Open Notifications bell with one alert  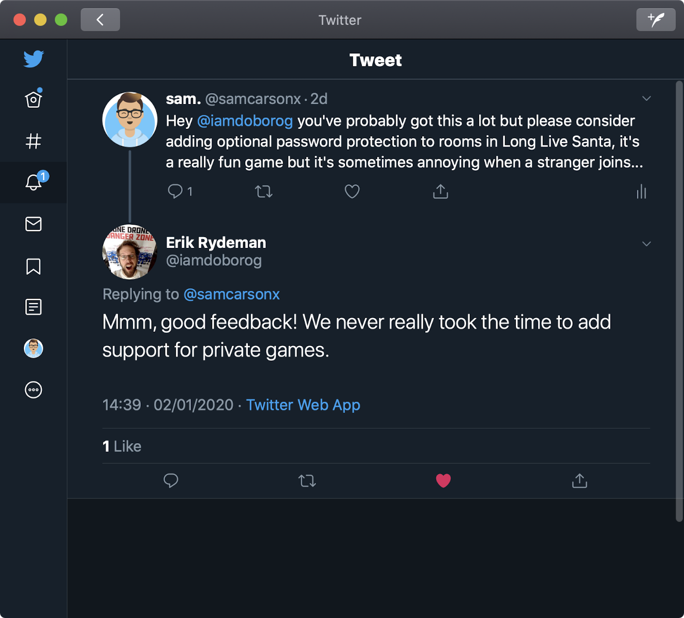coord(34,182)
